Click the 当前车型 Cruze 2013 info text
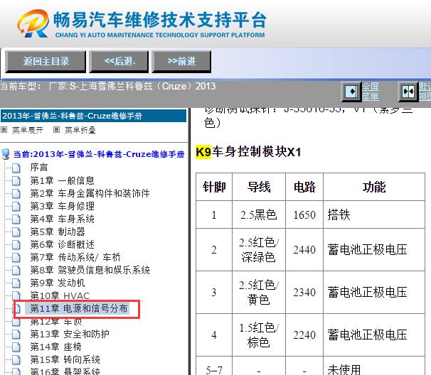Viewport: 431px width, 375px height. [x=108, y=86]
